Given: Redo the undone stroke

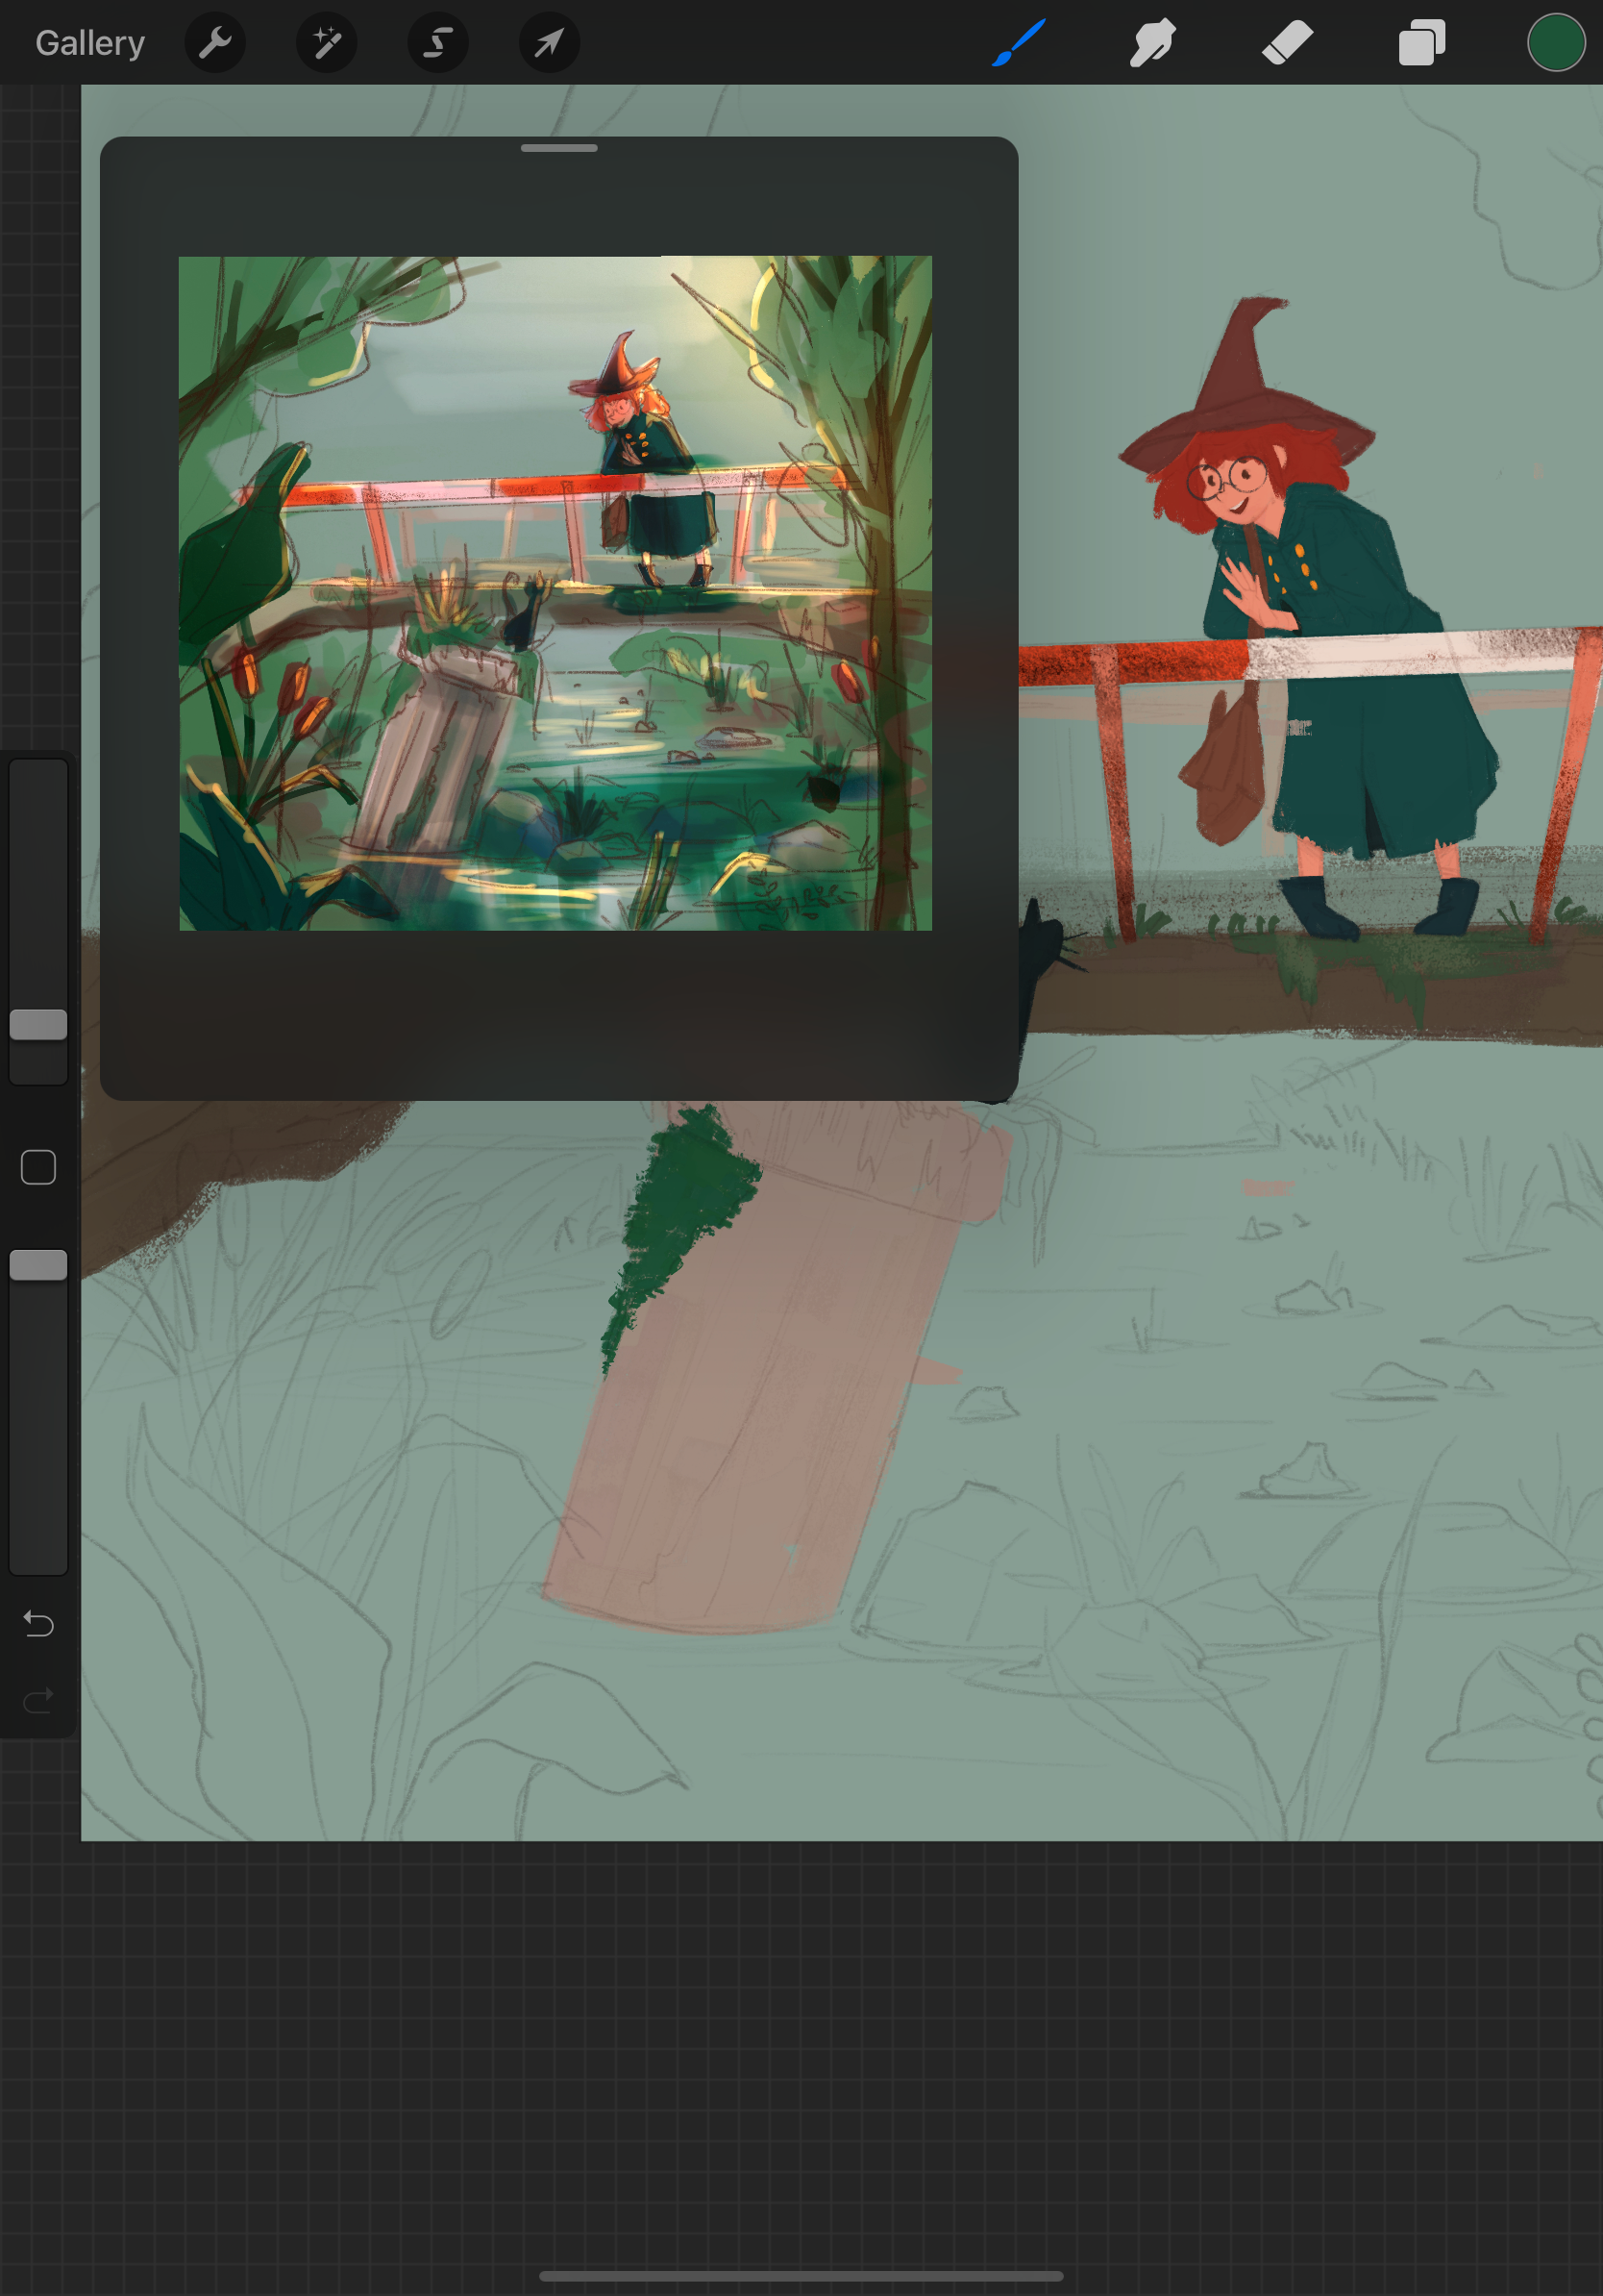Looking at the screenshot, I should (x=38, y=1700).
